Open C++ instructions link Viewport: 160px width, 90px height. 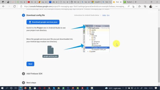click(x=108, y=15)
